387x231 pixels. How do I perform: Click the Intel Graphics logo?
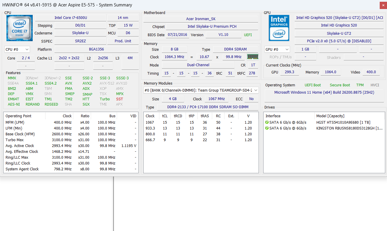(279, 28)
